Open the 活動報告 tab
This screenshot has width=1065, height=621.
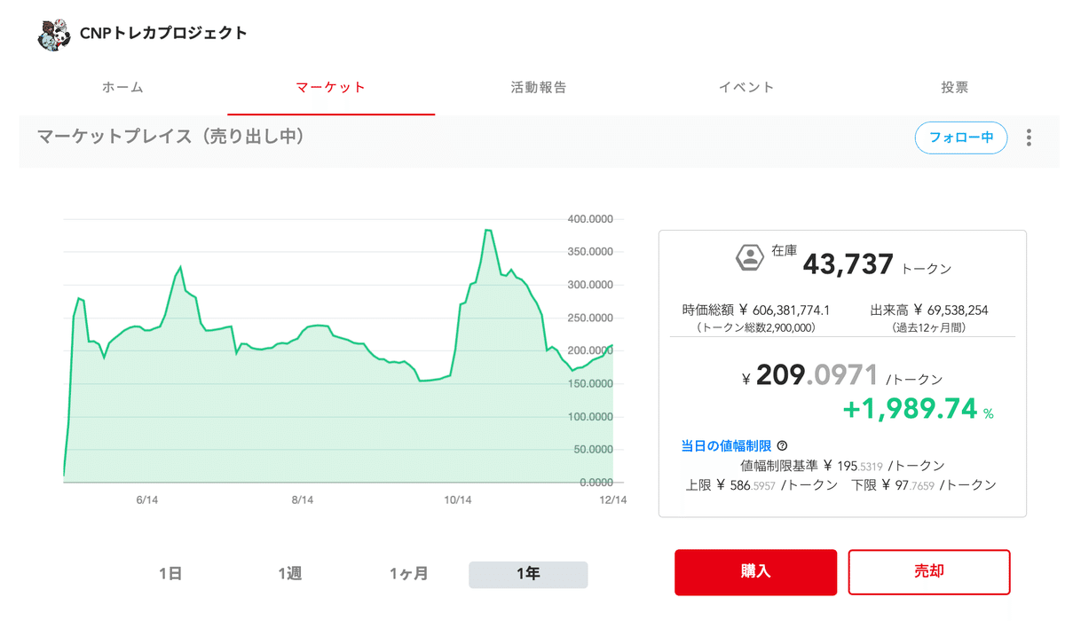point(539,88)
